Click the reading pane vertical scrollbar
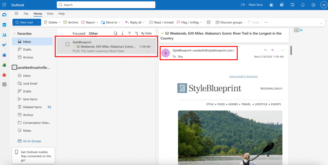Screen dimensions: 328x165 point(291,50)
